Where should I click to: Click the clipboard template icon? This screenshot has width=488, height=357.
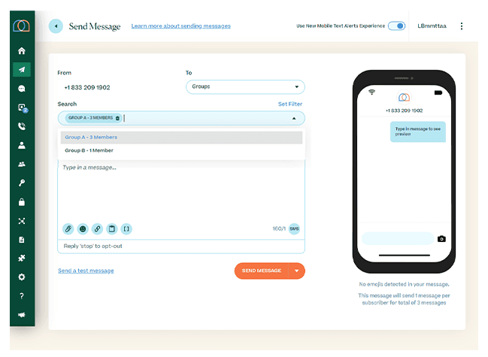[x=111, y=228]
